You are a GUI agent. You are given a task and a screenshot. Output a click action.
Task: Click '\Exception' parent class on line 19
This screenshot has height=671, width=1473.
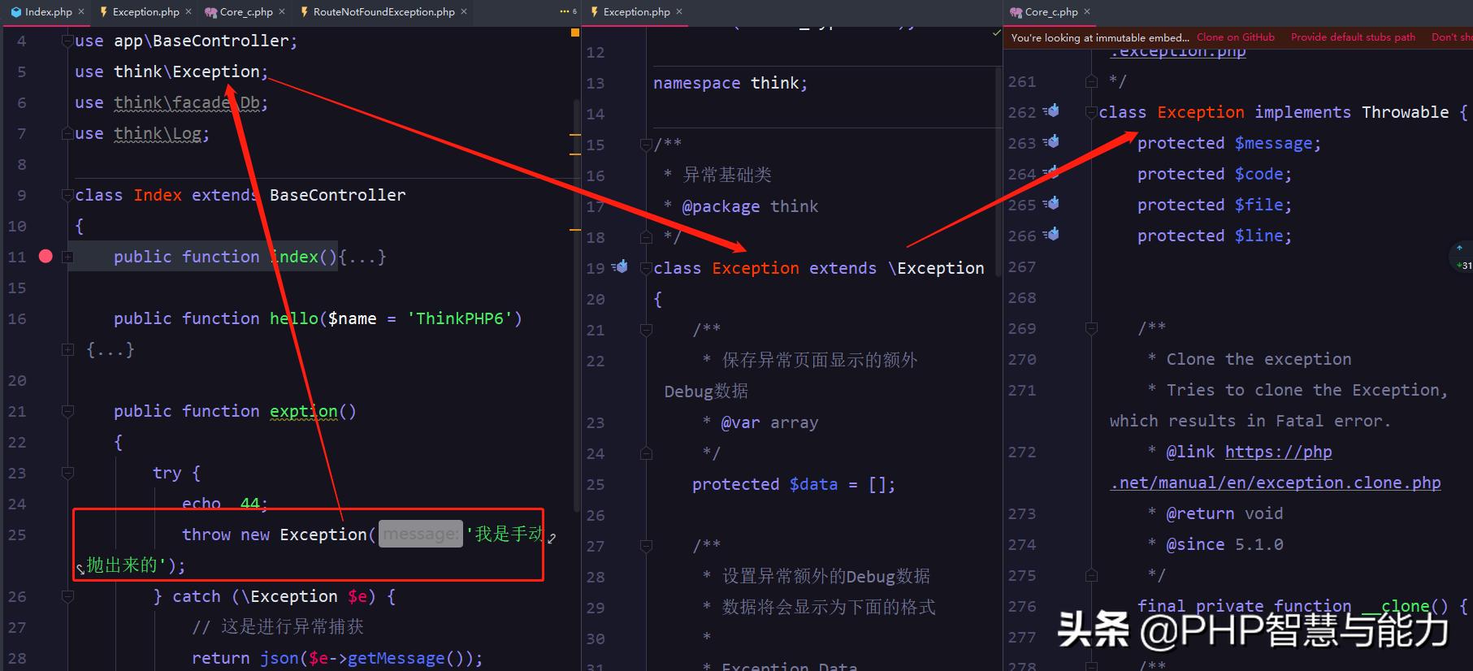[x=935, y=268]
